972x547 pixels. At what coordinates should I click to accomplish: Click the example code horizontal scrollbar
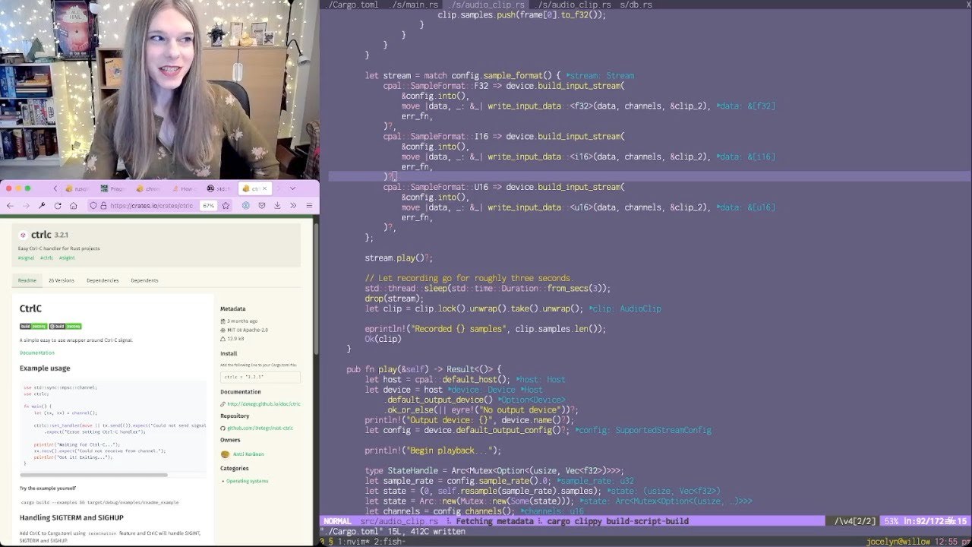(94, 475)
